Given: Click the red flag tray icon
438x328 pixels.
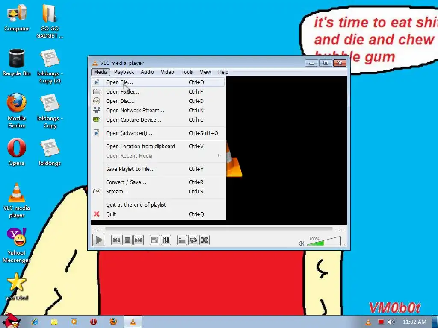Looking at the screenshot, I should click(381, 322).
